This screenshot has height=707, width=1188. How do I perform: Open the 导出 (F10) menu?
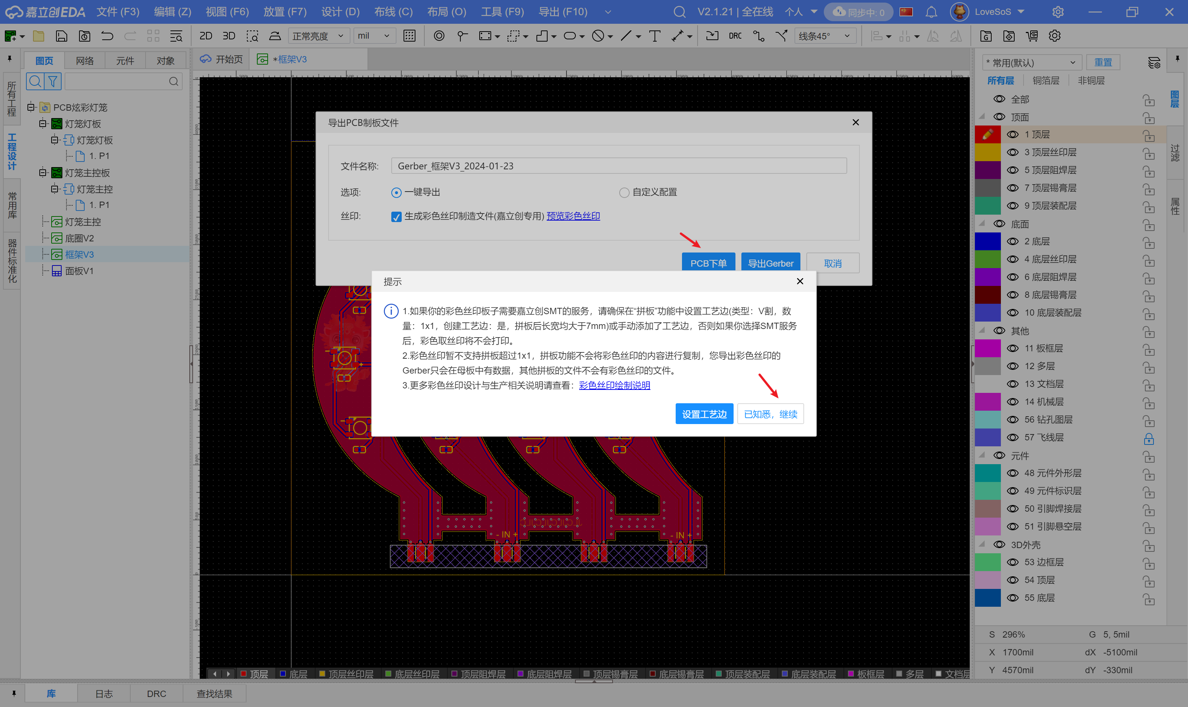(x=562, y=12)
